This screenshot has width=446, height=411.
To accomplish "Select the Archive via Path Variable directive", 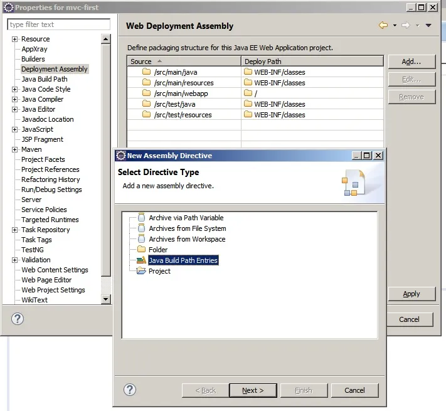I will (186, 218).
